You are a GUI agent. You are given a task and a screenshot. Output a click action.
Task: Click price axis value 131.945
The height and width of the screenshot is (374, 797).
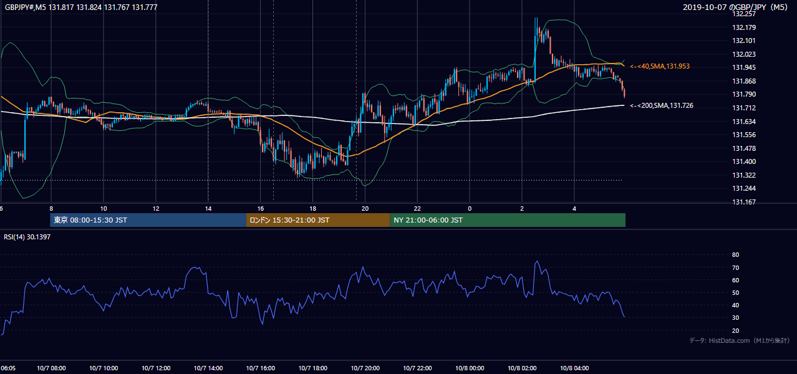coord(744,67)
